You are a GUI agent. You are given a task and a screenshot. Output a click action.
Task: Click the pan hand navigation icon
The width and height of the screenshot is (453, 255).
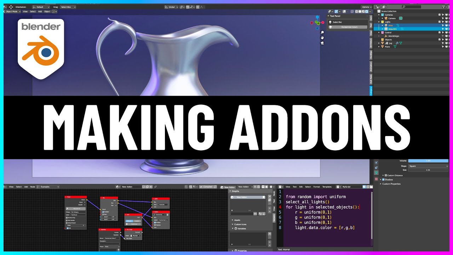tap(322, 38)
